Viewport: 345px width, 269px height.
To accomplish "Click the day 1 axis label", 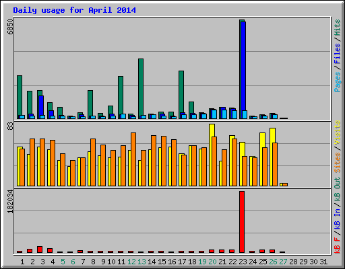I will [22, 262].
